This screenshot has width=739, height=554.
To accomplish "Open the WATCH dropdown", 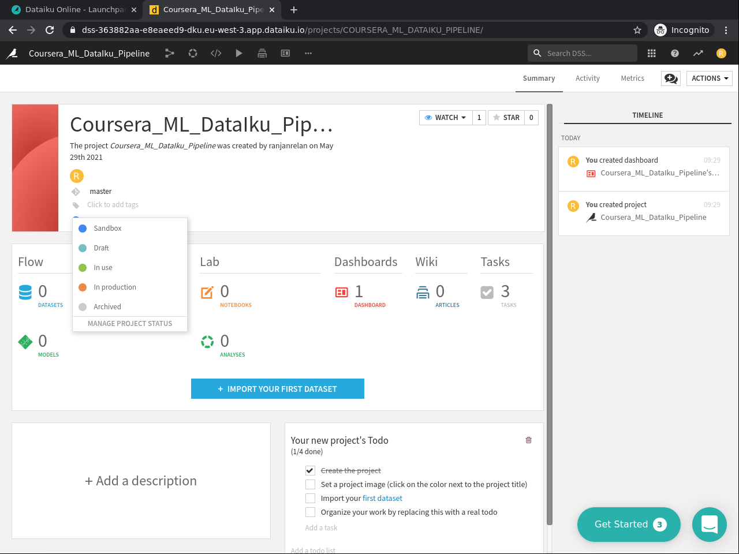I will (446, 118).
